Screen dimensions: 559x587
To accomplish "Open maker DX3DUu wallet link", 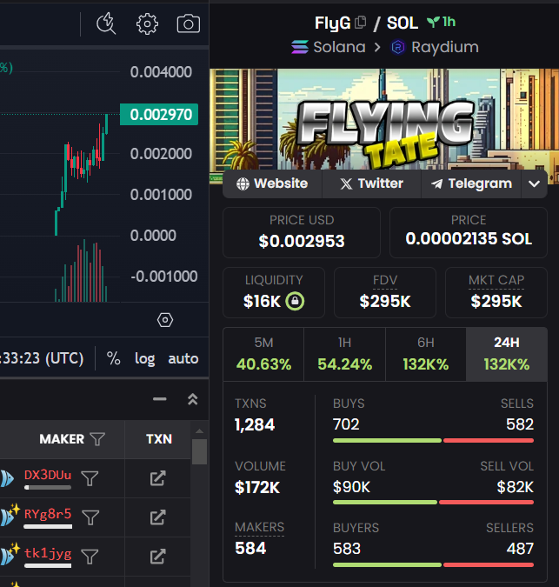I will pos(48,475).
